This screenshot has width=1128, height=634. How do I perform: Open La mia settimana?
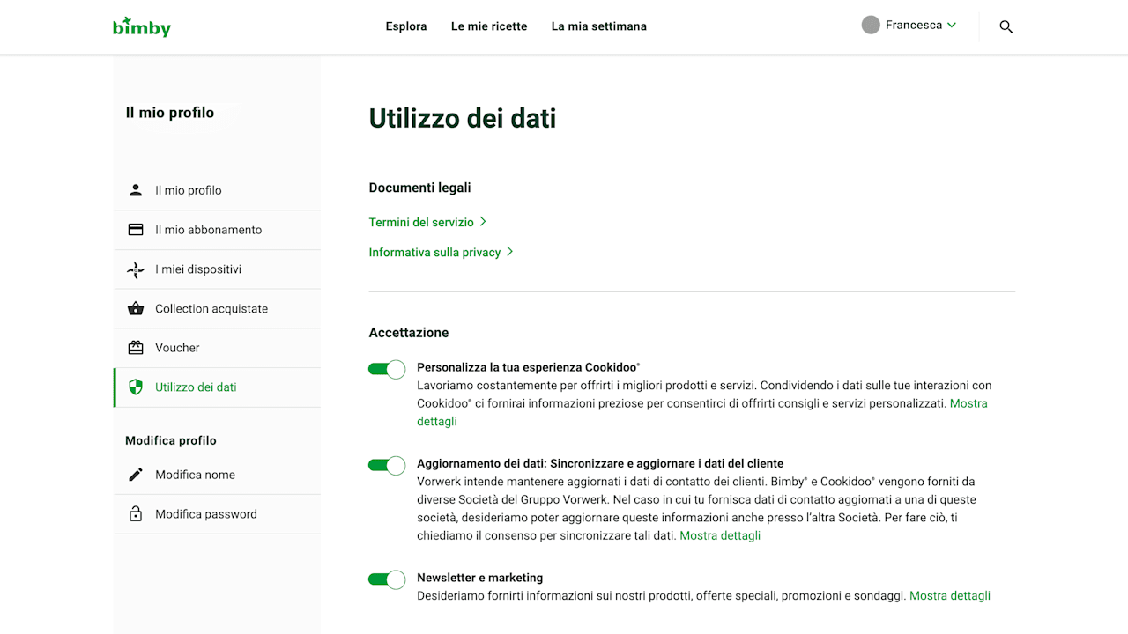coord(599,26)
